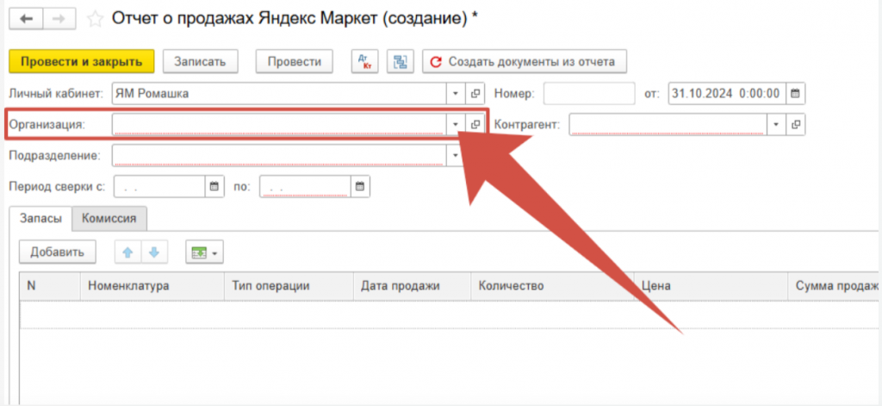Show Дт/Кт accounting entries icon
Image resolution: width=882 pixels, height=406 pixels.
[x=364, y=61]
